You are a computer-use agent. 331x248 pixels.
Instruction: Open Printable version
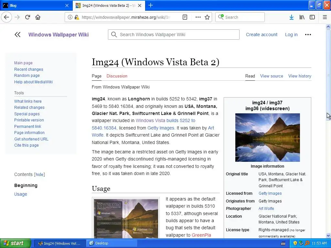(x=29, y=120)
